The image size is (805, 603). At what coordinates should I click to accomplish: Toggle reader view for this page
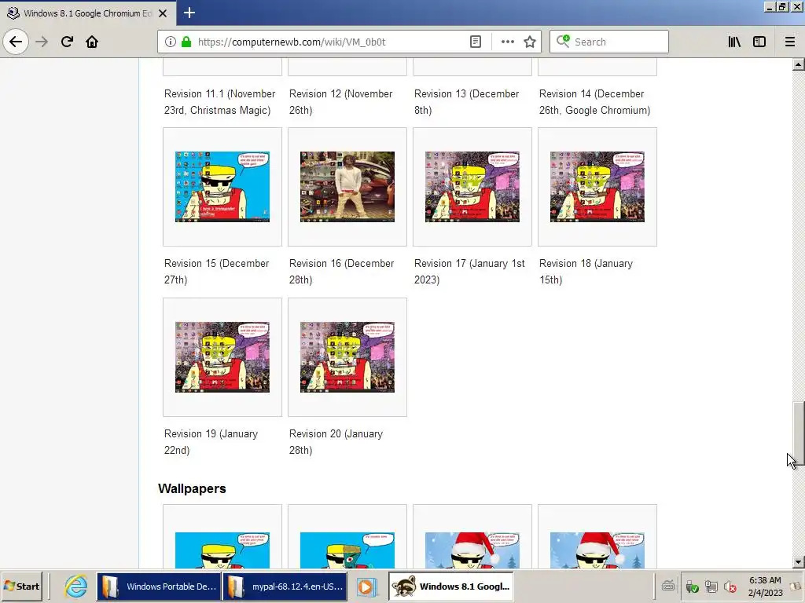476,42
